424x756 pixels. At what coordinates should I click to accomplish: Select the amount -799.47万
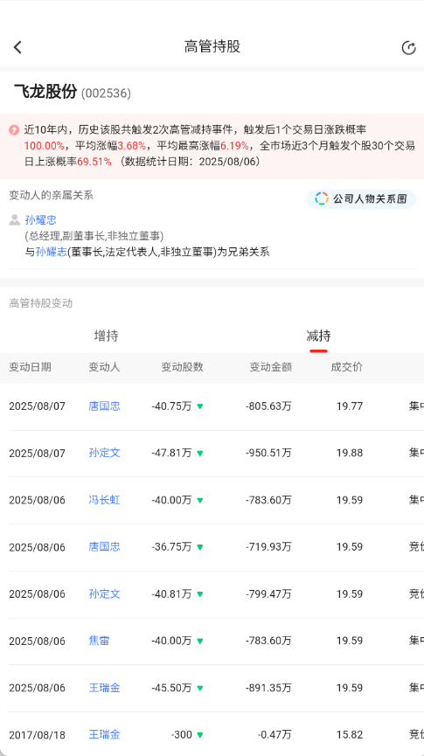coord(268,594)
